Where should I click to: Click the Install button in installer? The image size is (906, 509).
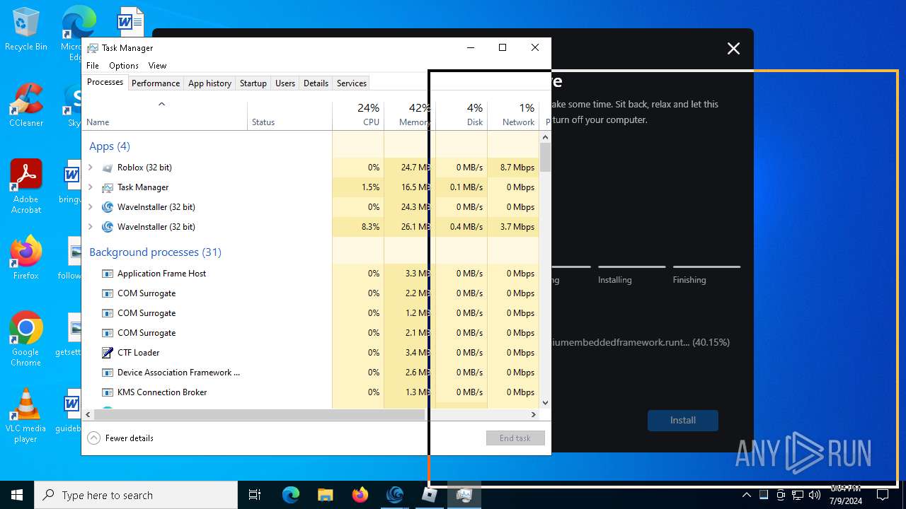point(683,420)
